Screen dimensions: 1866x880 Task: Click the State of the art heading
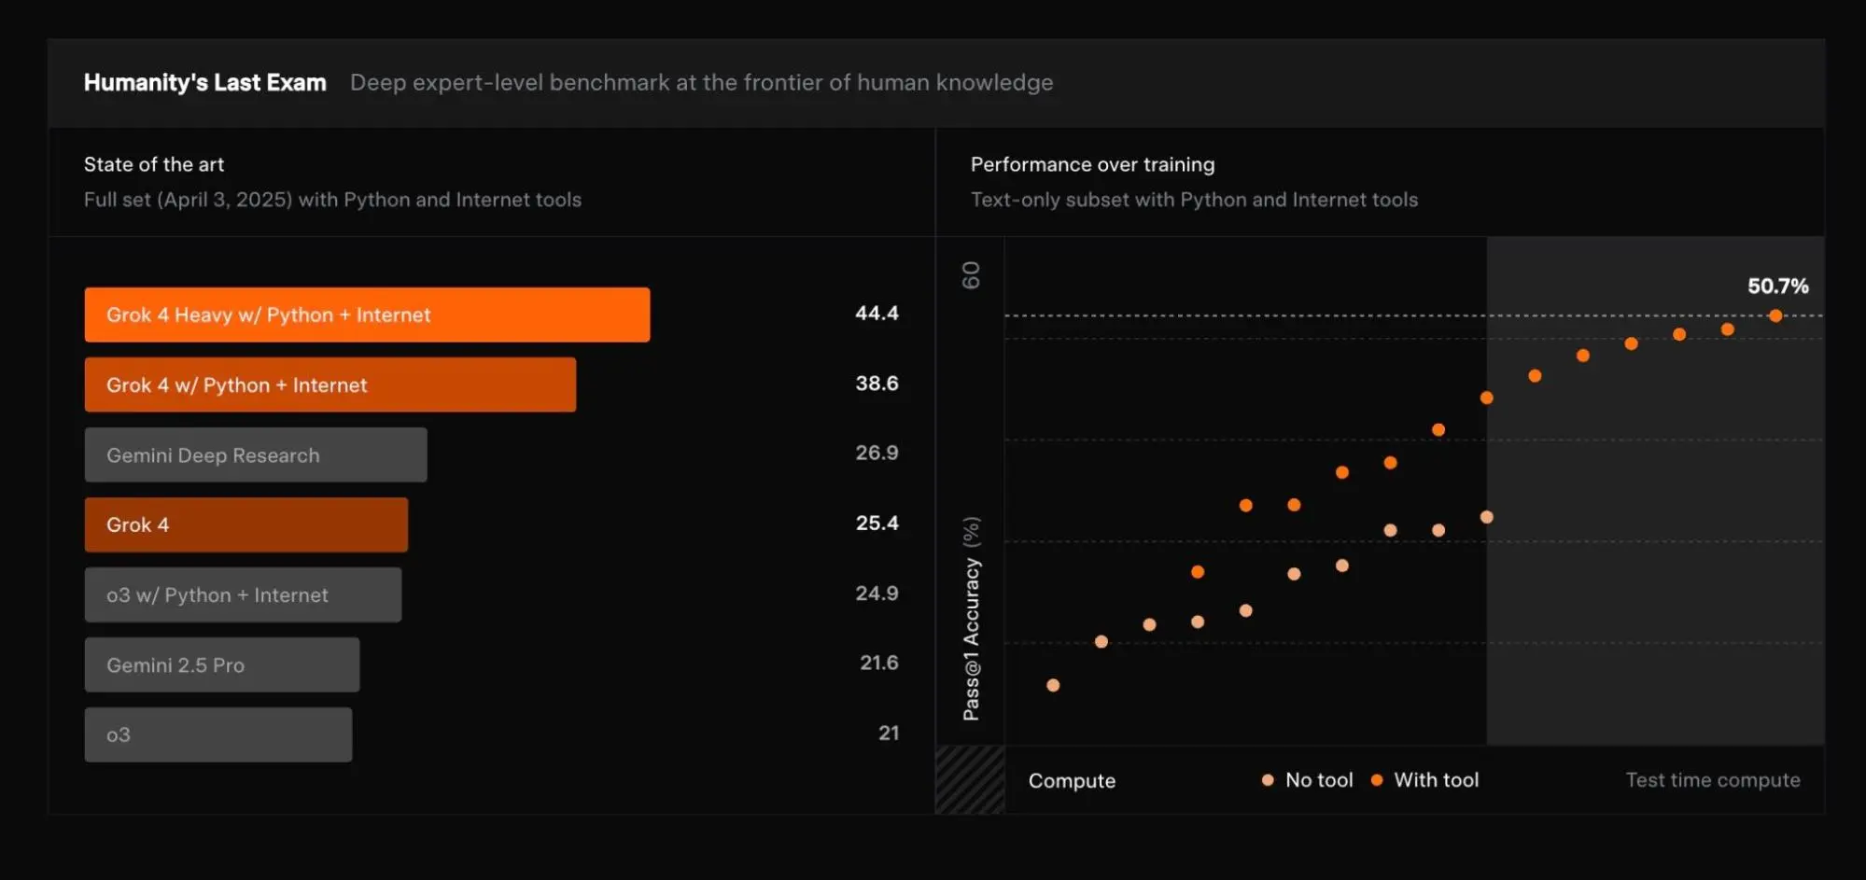click(154, 164)
